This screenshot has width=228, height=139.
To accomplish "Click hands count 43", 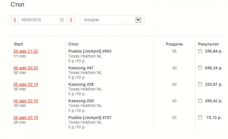I will tap(174, 85).
